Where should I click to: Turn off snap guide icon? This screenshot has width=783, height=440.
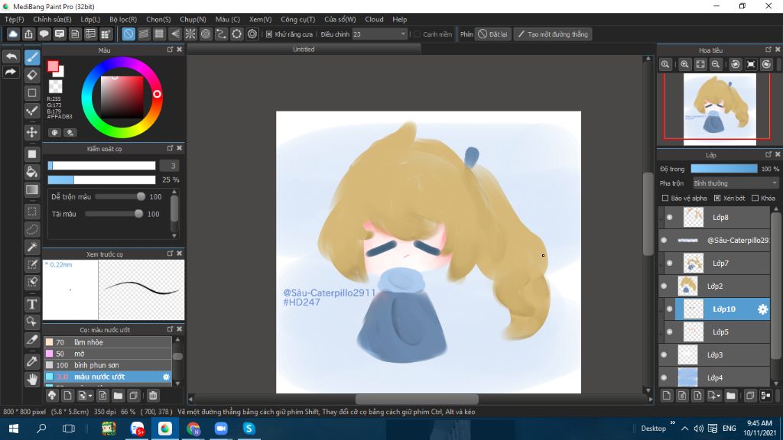coord(128,34)
